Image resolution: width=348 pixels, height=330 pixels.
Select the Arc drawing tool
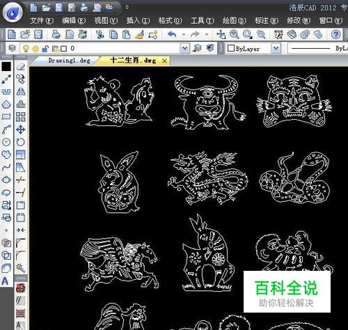(6, 129)
